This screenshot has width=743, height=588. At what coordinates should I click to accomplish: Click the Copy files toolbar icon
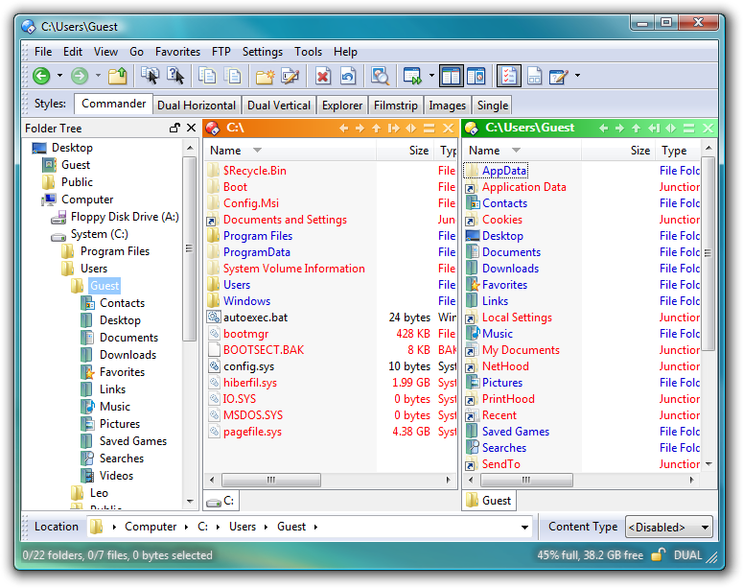[207, 76]
